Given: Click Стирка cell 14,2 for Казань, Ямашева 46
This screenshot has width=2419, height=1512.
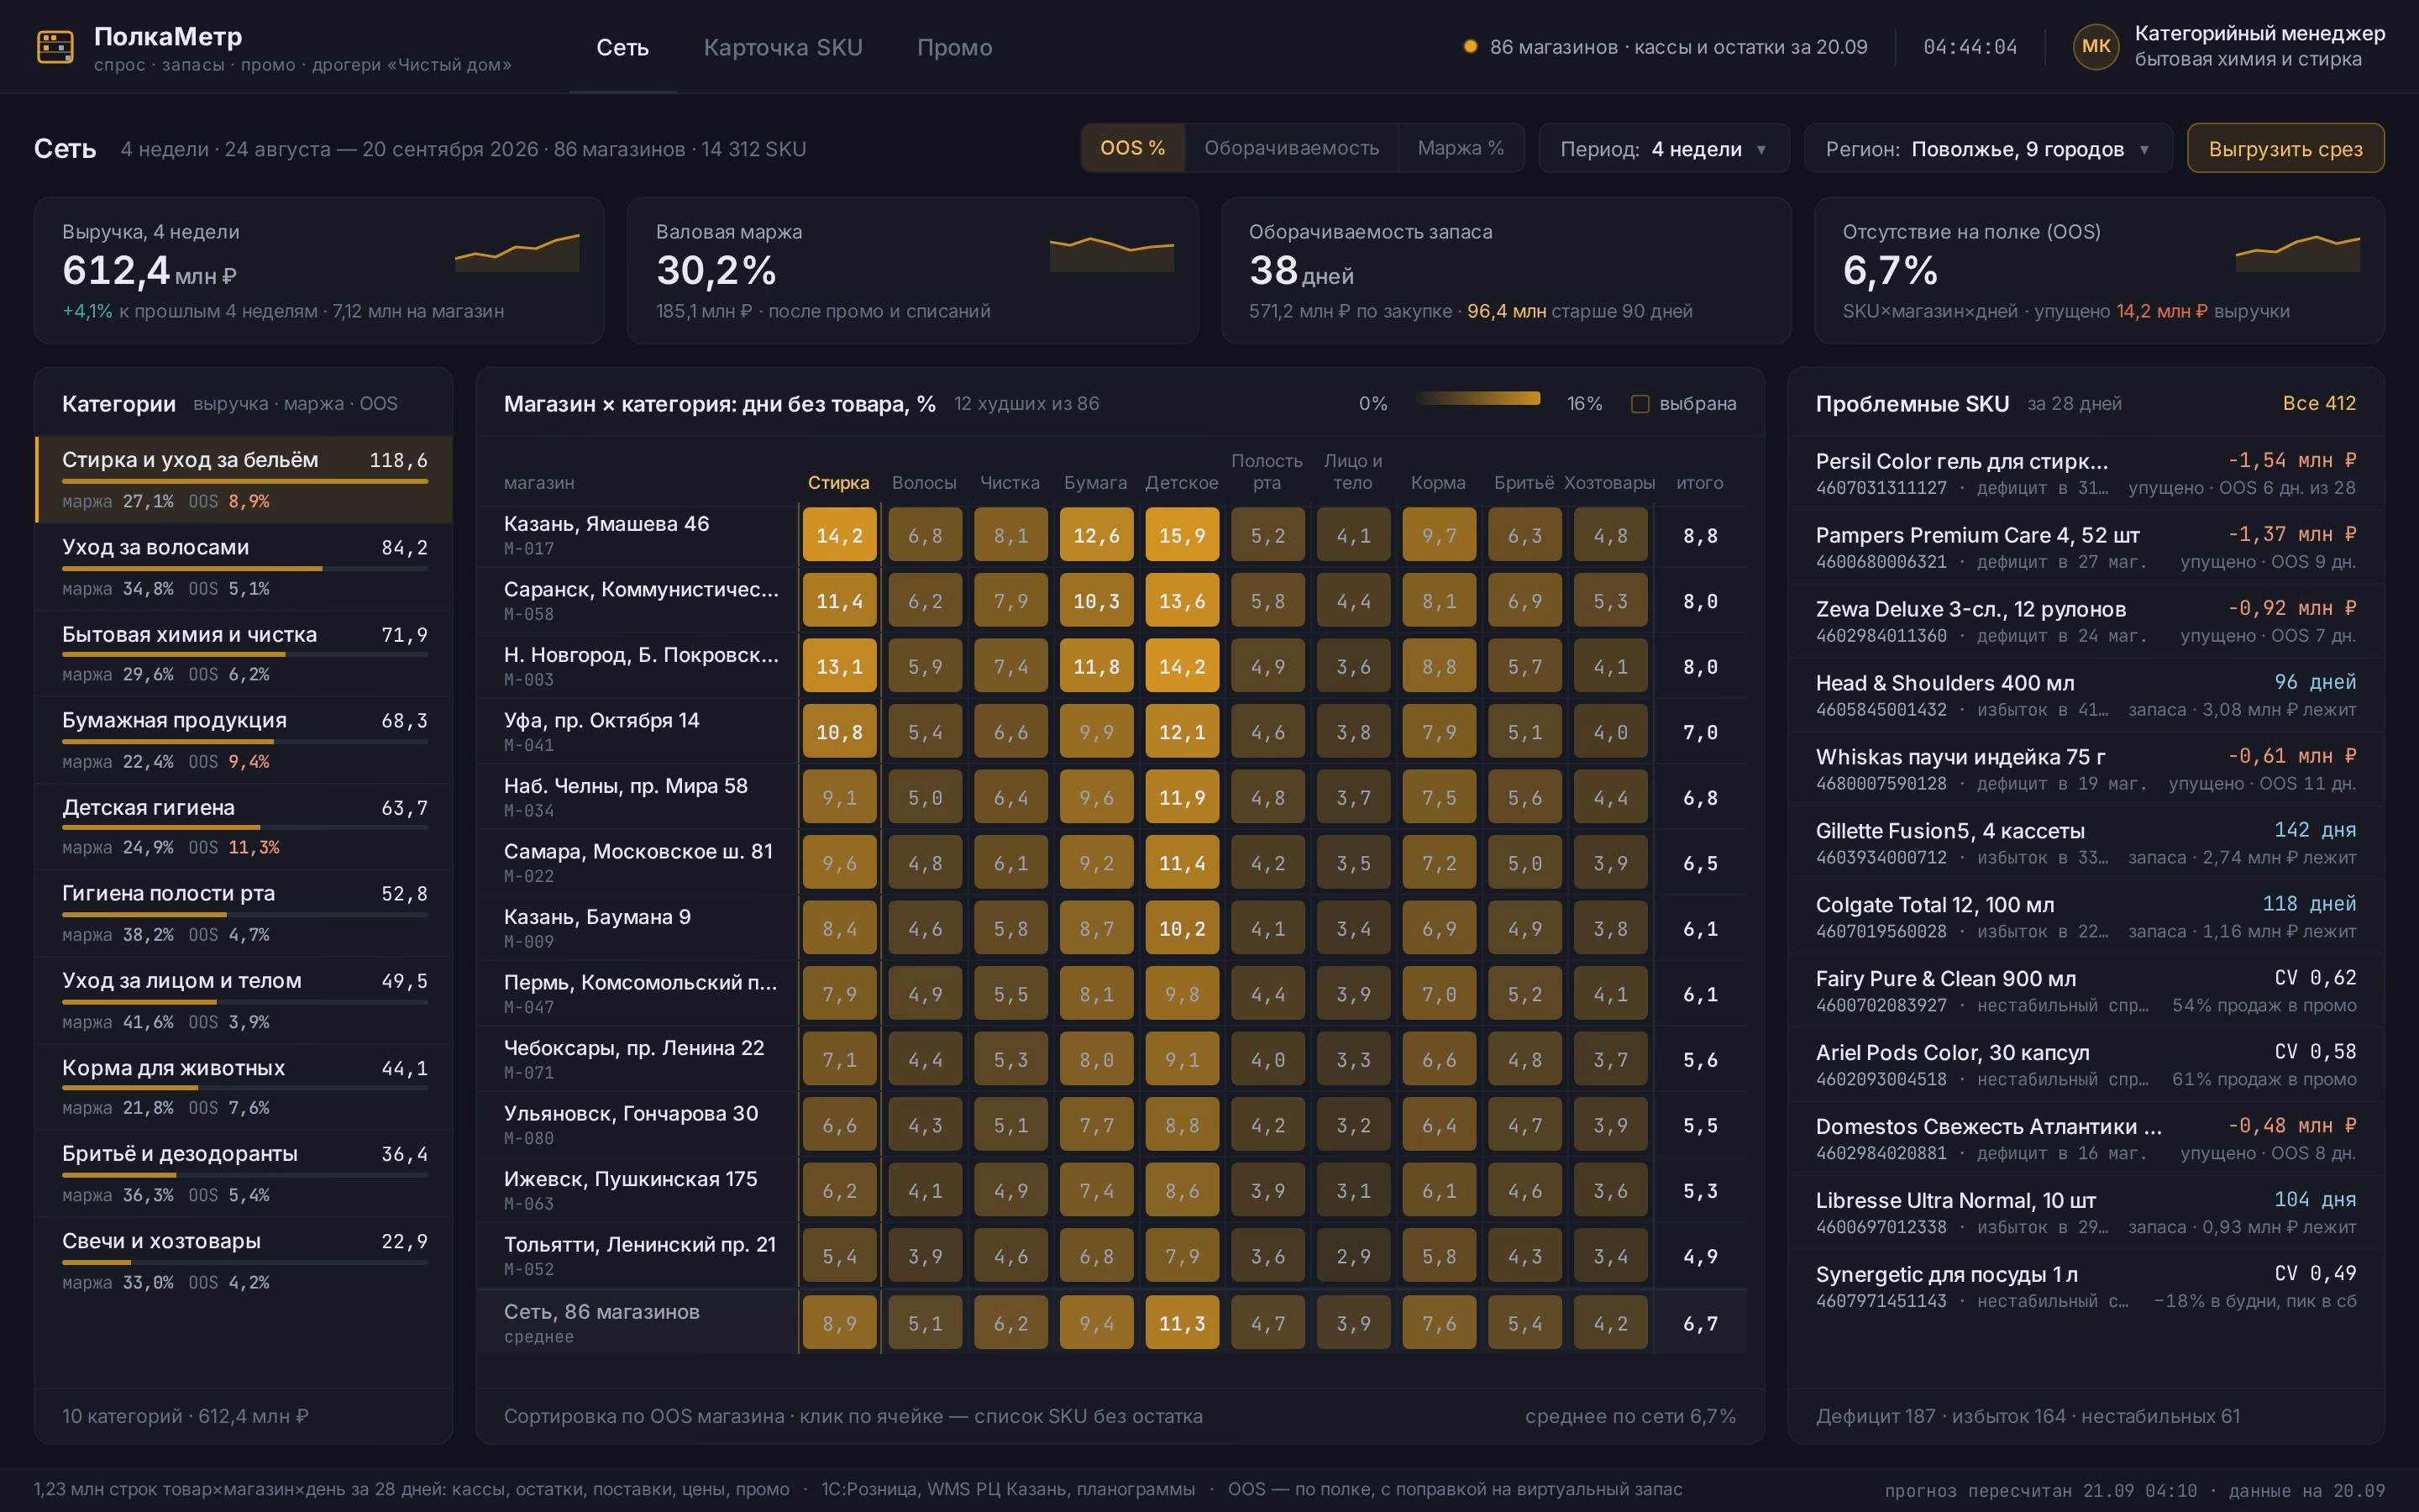Looking at the screenshot, I should coord(840,536).
